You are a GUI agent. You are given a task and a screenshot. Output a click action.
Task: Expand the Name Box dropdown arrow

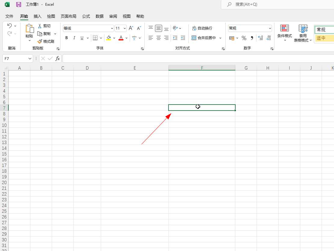30,58
